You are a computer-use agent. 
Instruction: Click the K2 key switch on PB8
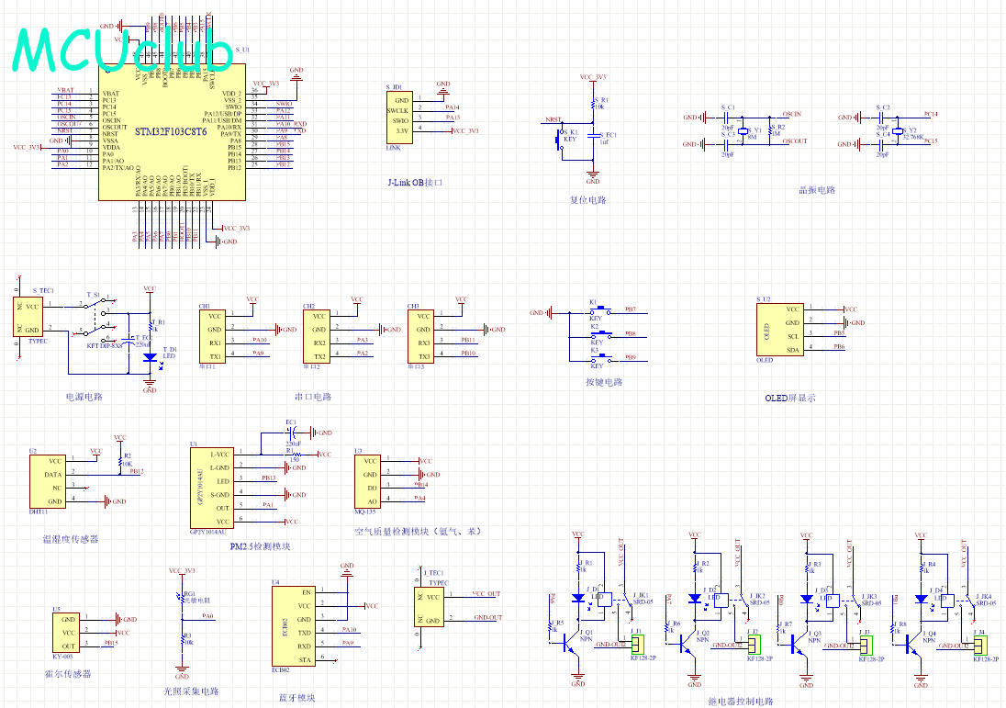(600, 336)
